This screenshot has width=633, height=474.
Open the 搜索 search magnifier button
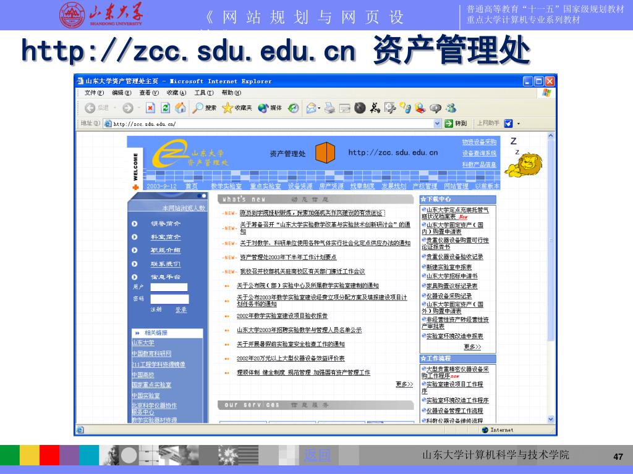click(204, 107)
